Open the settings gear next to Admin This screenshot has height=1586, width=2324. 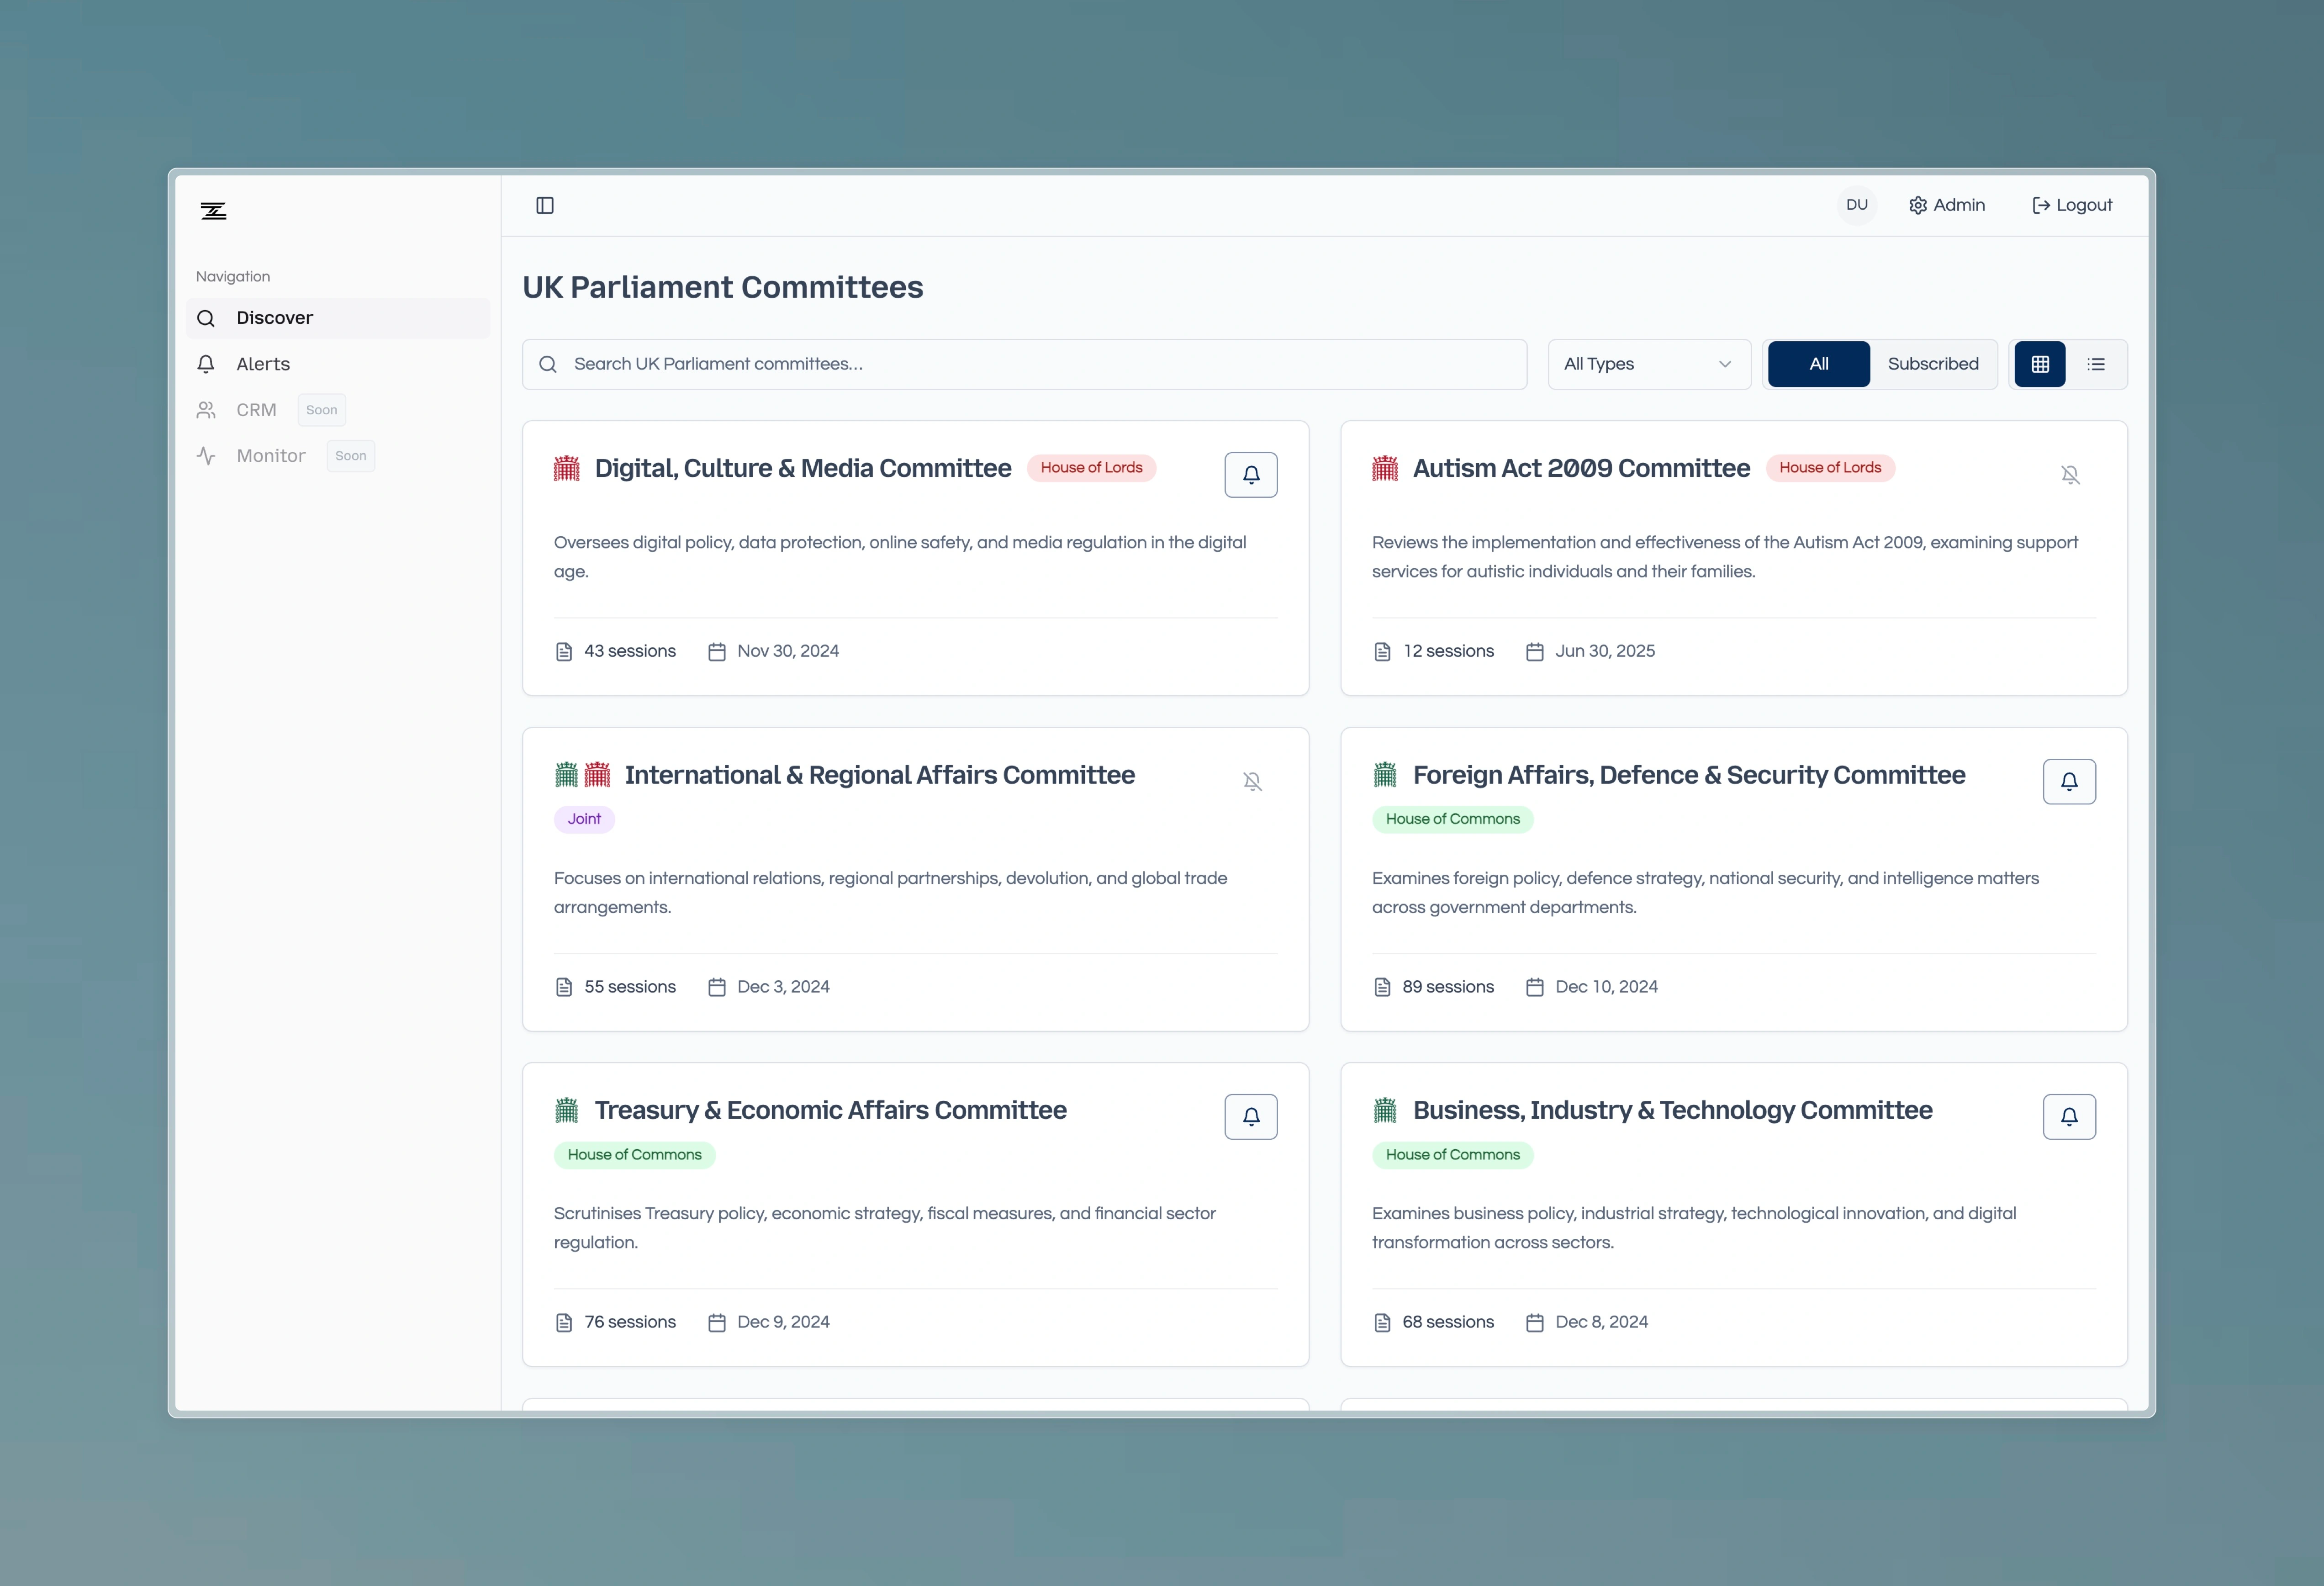tap(1918, 205)
